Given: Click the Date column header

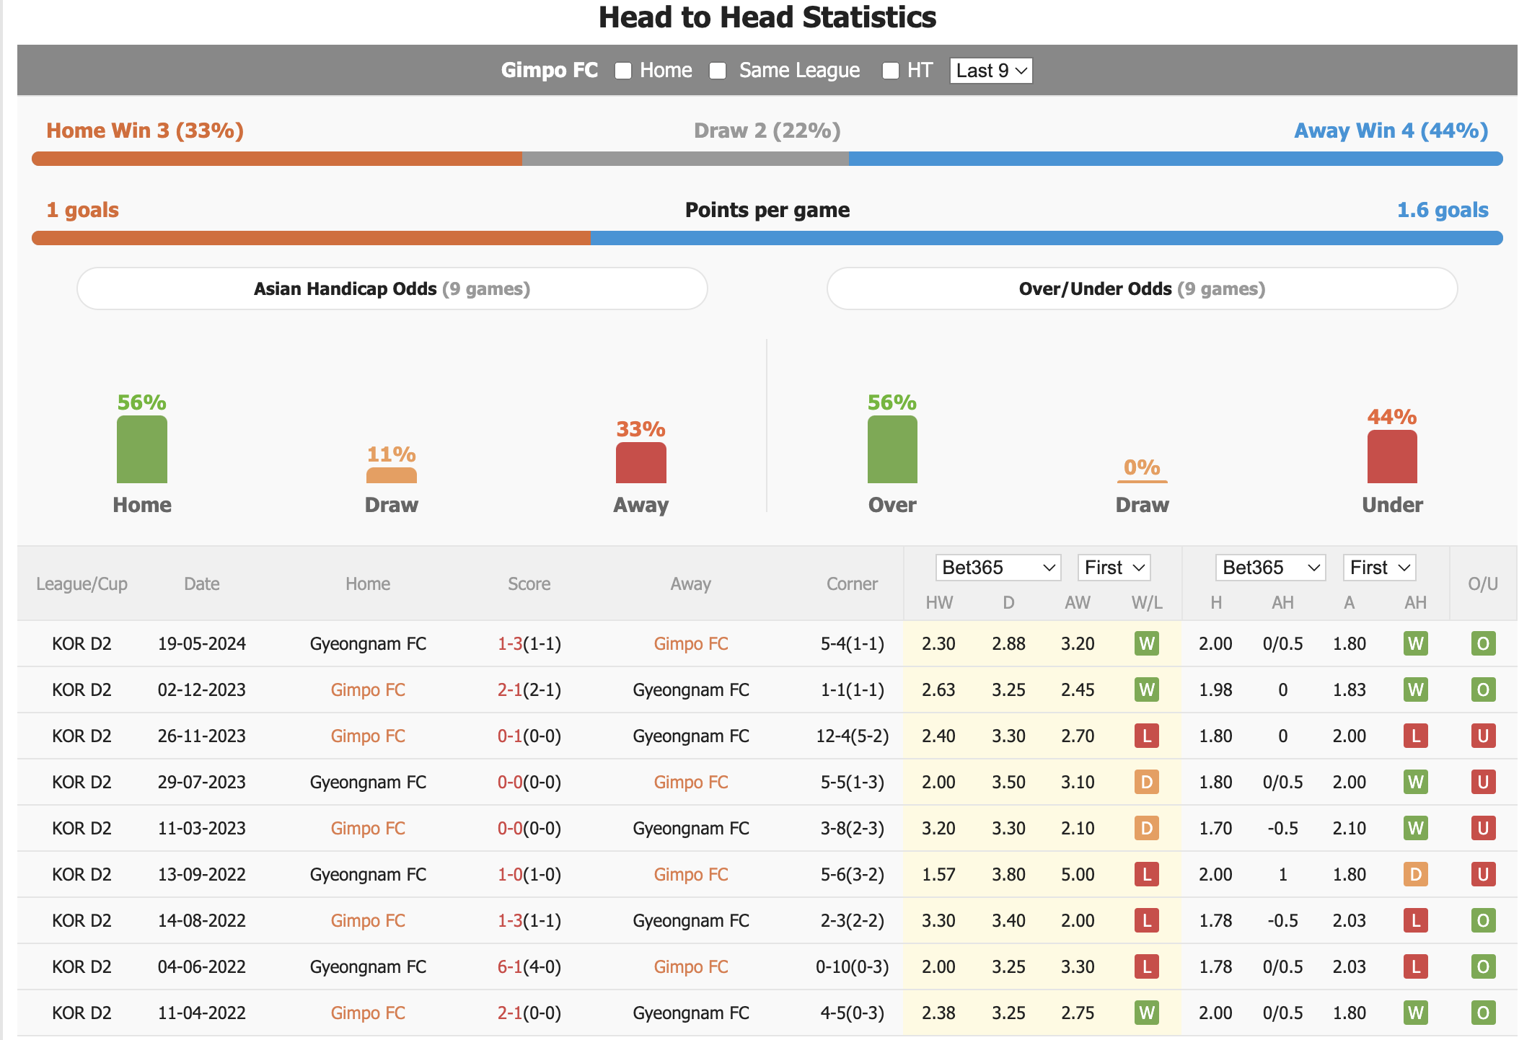Looking at the screenshot, I should click(x=202, y=583).
